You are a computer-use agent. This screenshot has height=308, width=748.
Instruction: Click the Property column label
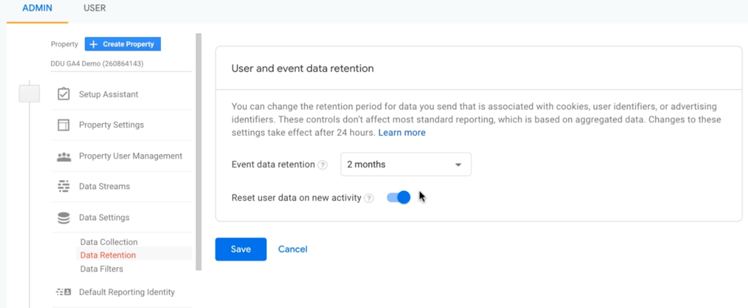(x=65, y=44)
